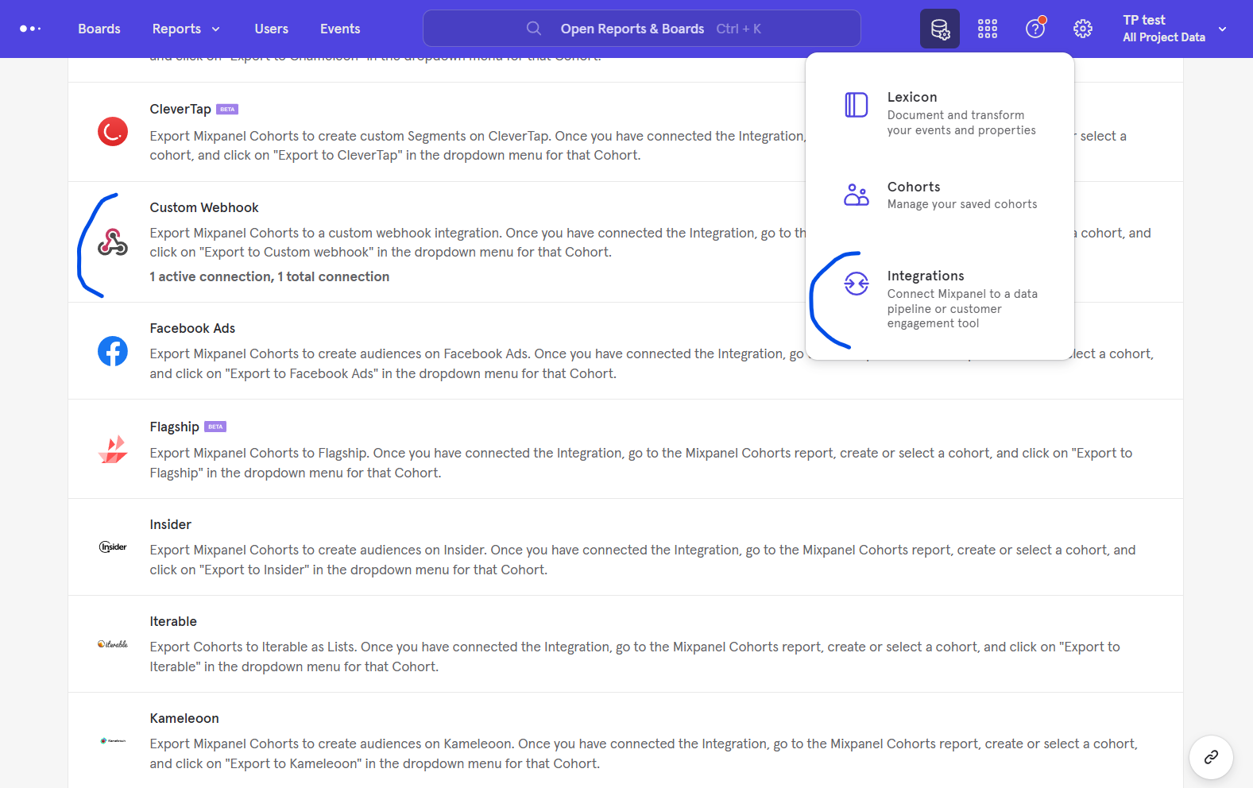
Task: Click the TP test project name
Action: (x=1144, y=20)
